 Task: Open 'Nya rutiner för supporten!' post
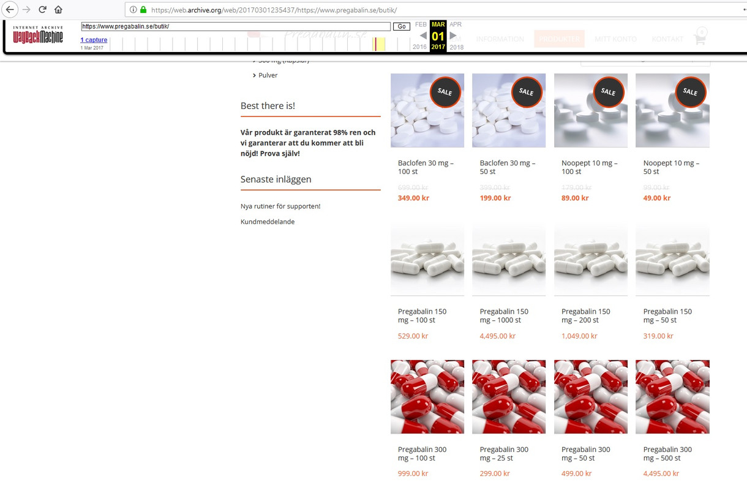(280, 206)
